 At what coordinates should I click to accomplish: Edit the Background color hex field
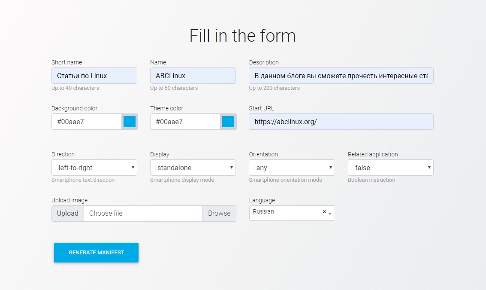(87, 122)
